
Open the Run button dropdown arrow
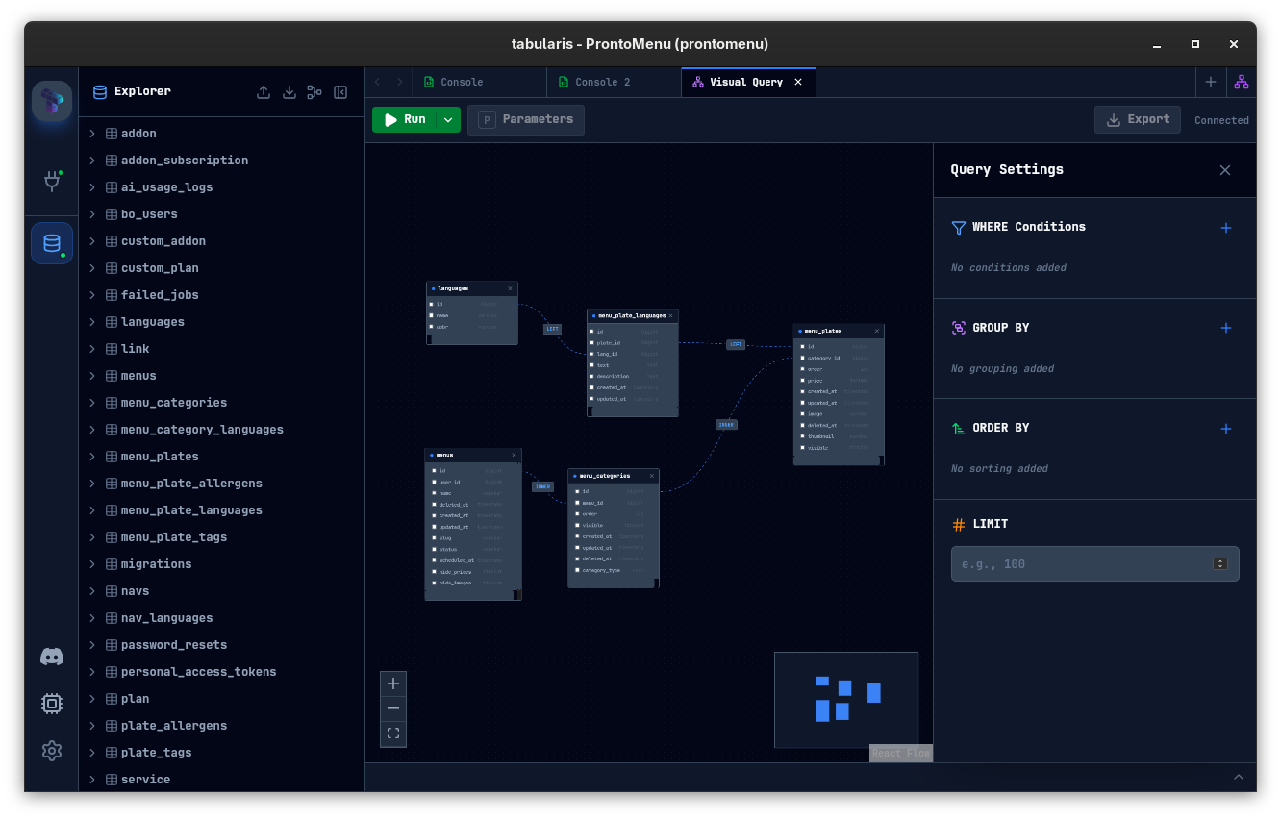coord(446,119)
